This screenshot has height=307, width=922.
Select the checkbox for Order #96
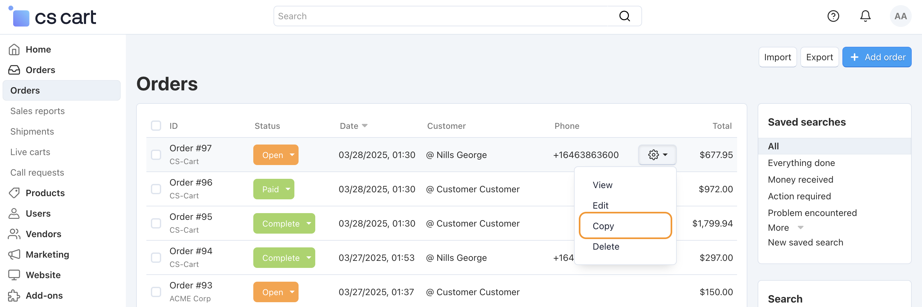click(156, 189)
